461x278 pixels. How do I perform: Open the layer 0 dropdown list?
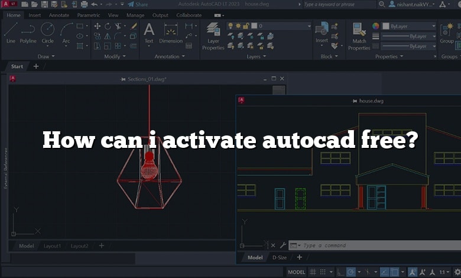(309, 26)
